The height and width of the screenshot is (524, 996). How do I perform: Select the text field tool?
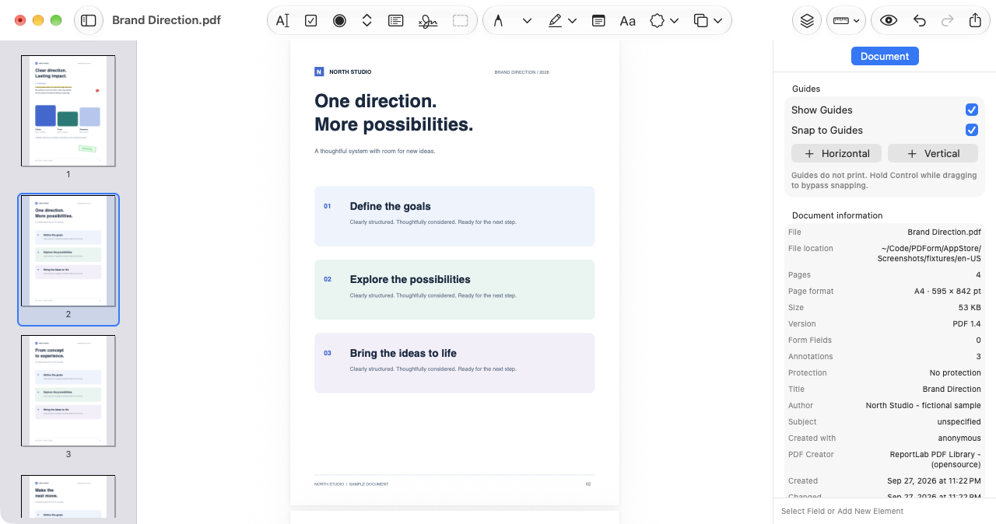click(x=282, y=21)
